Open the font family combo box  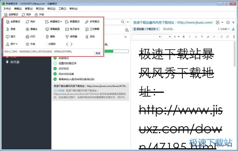(x=147, y=37)
